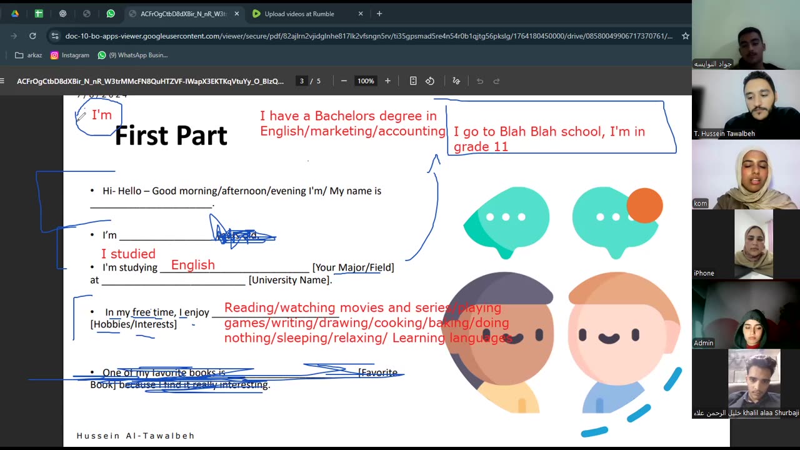Click the fit to page icon
The height and width of the screenshot is (450, 800).
pyautogui.click(x=413, y=81)
